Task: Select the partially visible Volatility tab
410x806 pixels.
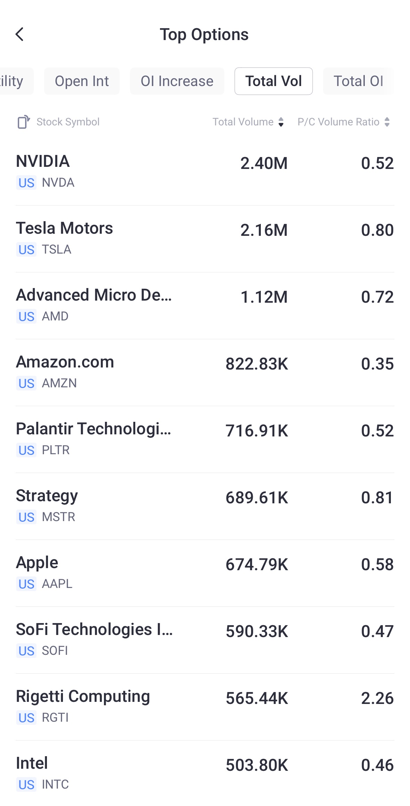Action: click(14, 81)
